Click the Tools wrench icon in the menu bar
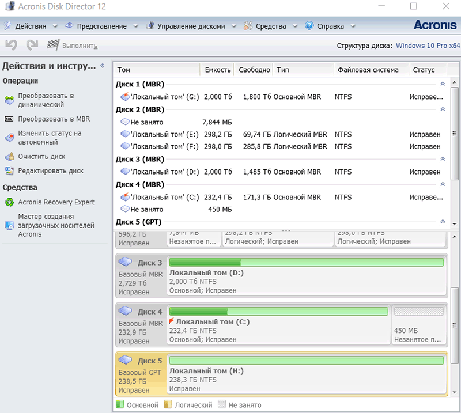 pos(248,26)
